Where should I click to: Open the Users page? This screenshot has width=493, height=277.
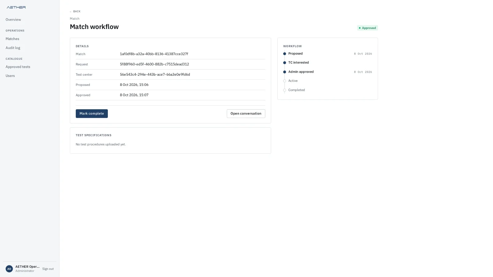10,76
